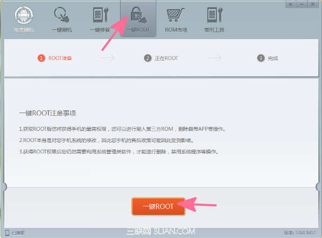Click step 1 ROOT准备 indicator
Viewport: 322px width, 238px height.
click(x=55, y=58)
